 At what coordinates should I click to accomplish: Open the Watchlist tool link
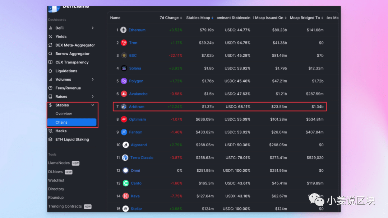tap(56, 180)
